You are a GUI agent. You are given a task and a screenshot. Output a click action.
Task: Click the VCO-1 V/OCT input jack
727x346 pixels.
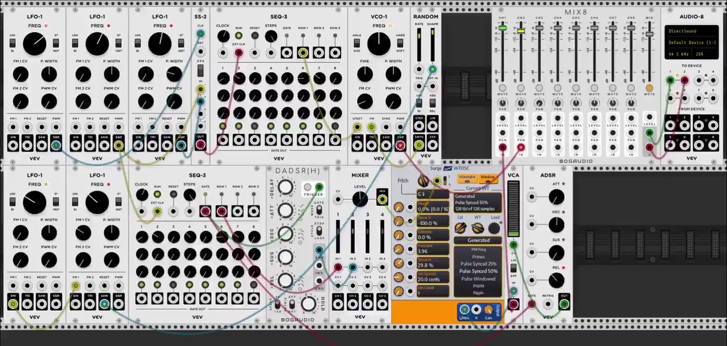click(357, 127)
